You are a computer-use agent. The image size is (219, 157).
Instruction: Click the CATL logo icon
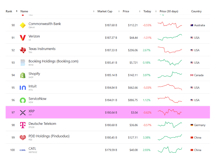click(23, 150)
